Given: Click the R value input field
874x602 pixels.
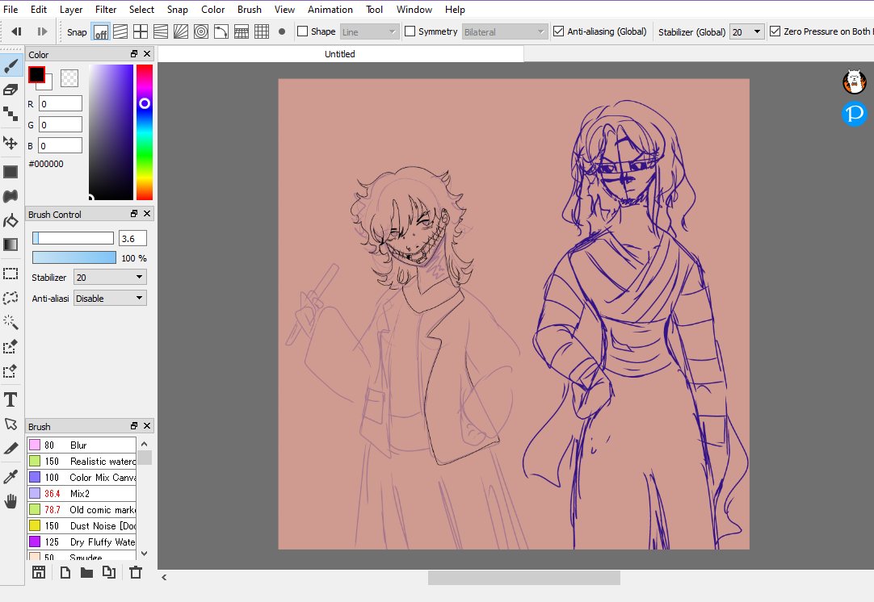Looking at the screenshot, I should 61,103.
